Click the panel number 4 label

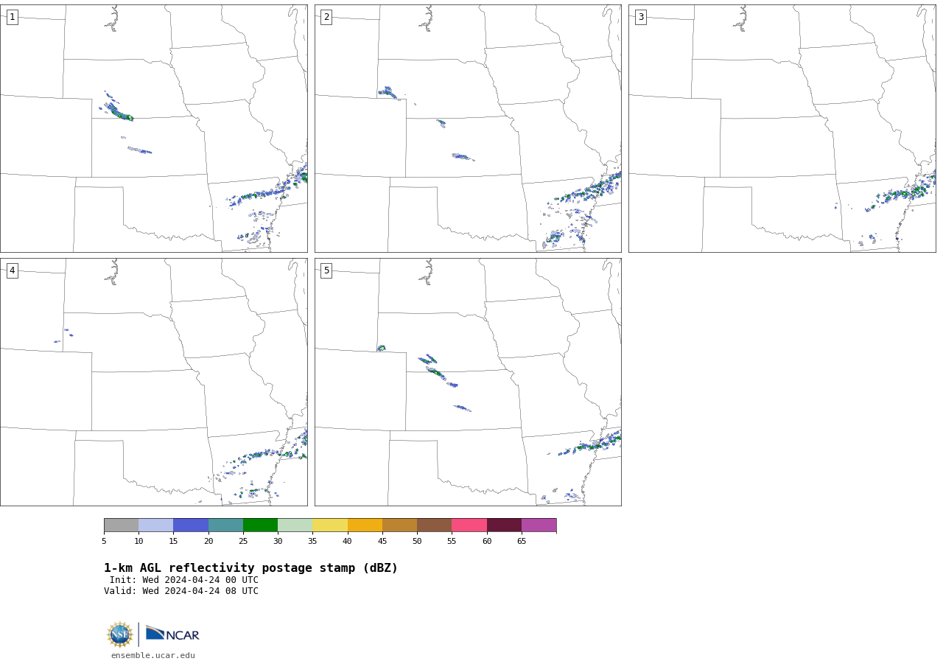[x=12, y=270]
